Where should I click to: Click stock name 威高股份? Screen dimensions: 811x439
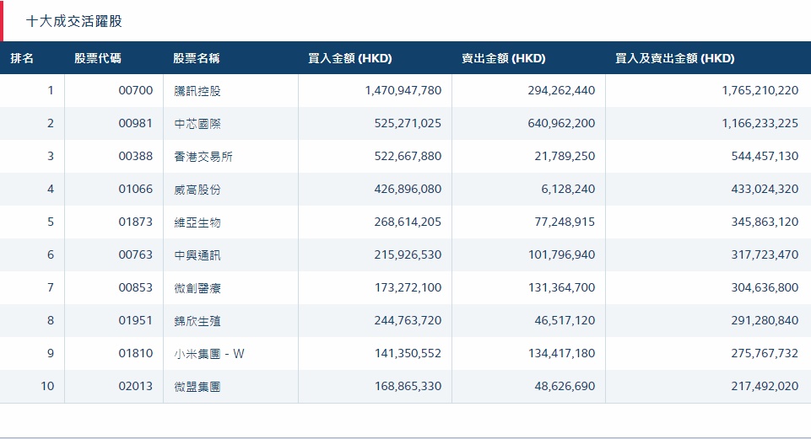tap(197, 190)
